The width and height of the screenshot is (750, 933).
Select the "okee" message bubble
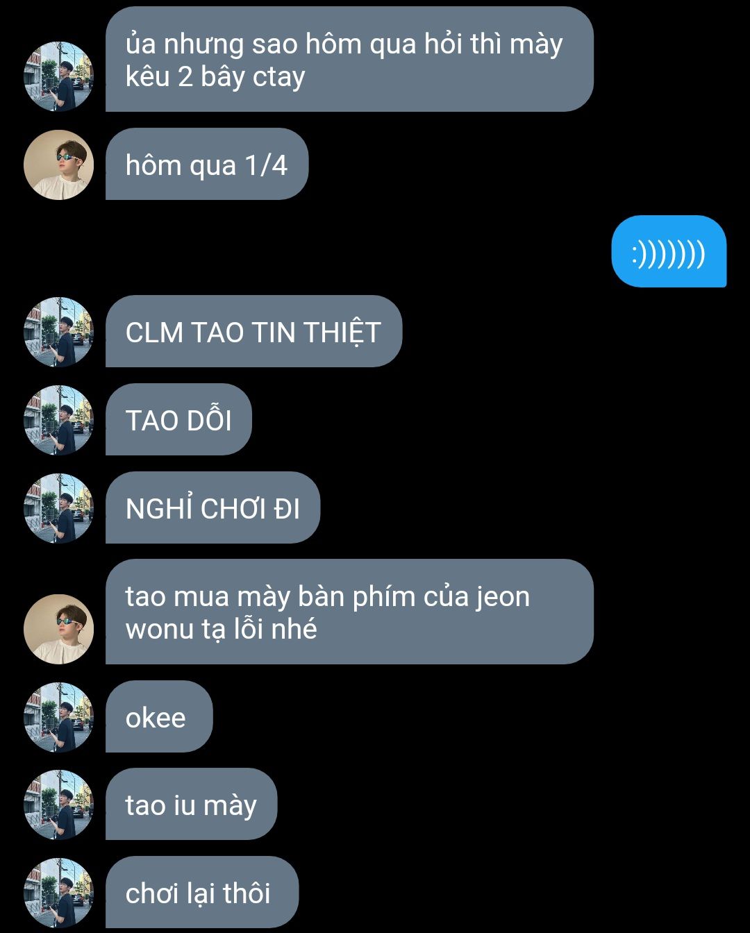tap(159, 716)
